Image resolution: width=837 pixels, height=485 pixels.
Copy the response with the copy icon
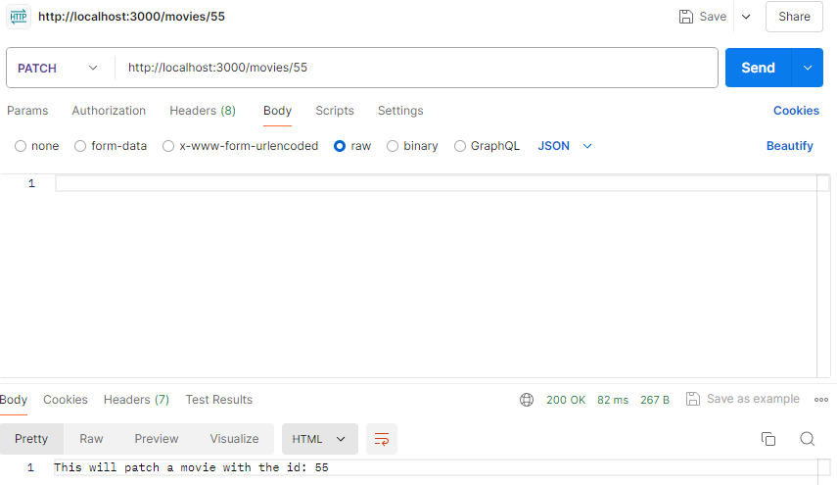[x=768, y=439]
